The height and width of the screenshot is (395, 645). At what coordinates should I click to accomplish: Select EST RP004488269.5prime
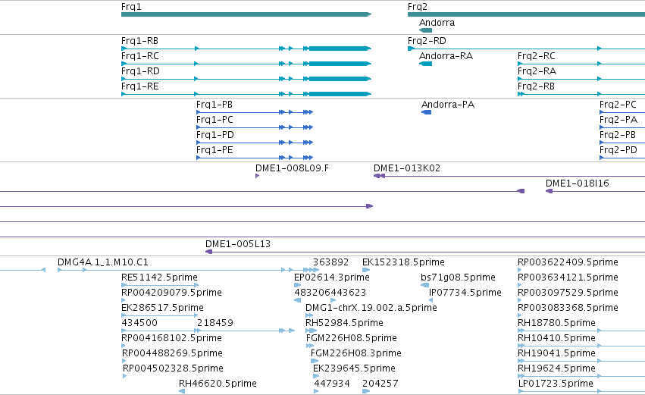(172, 353)
